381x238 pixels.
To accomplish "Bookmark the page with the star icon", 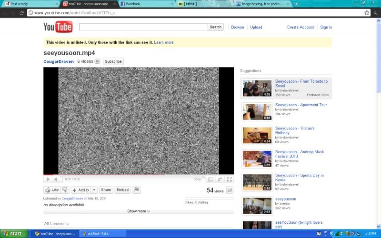I will tap(367, 13).
